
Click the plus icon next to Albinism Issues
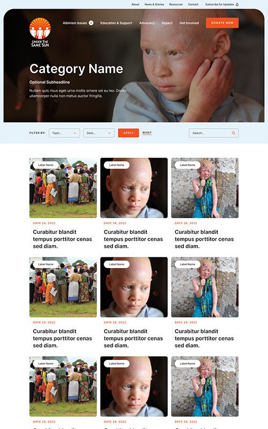(x=91, y=23)
